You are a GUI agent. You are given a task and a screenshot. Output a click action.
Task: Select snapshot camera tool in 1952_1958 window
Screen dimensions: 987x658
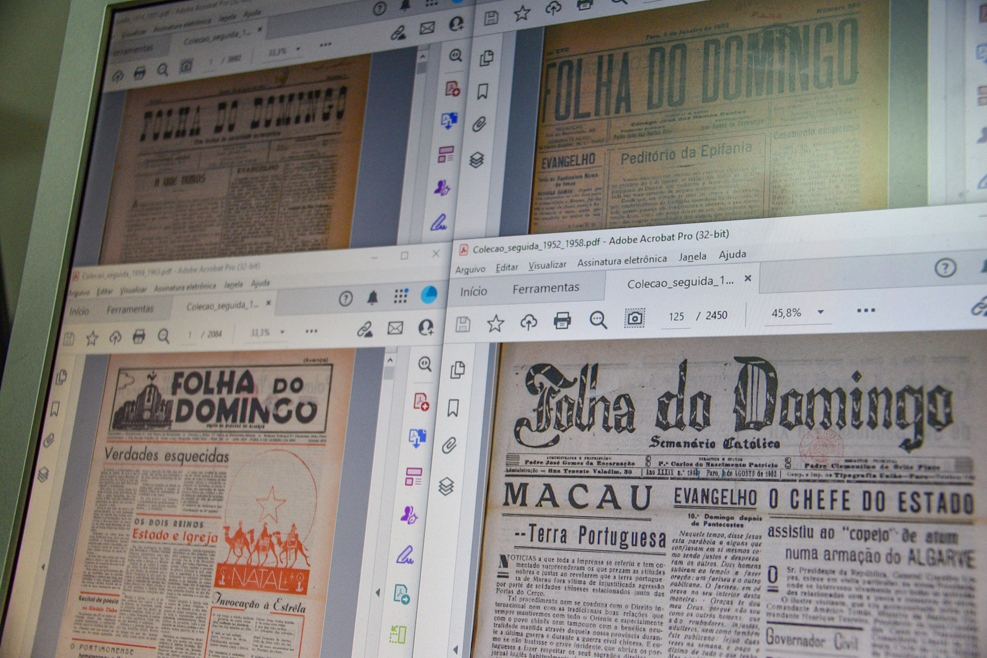(635, 318)
